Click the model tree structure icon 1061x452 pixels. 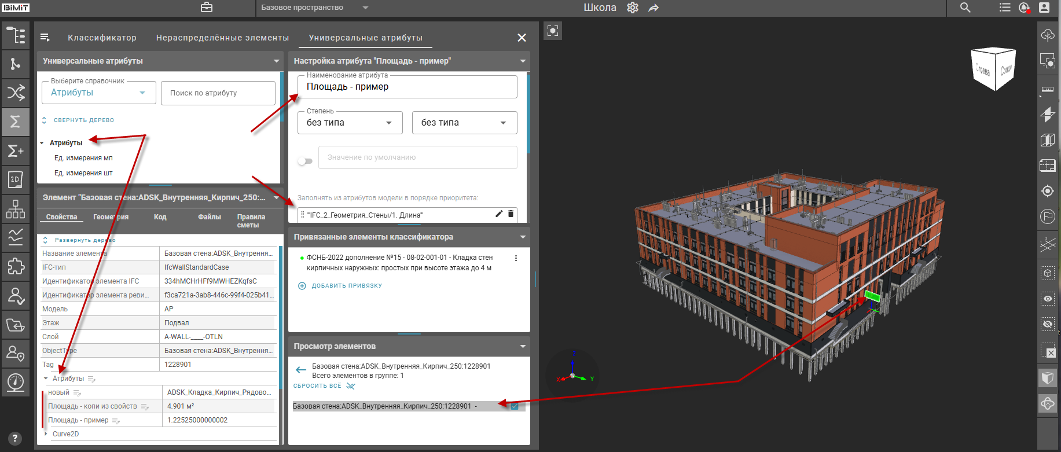point(16,35)
